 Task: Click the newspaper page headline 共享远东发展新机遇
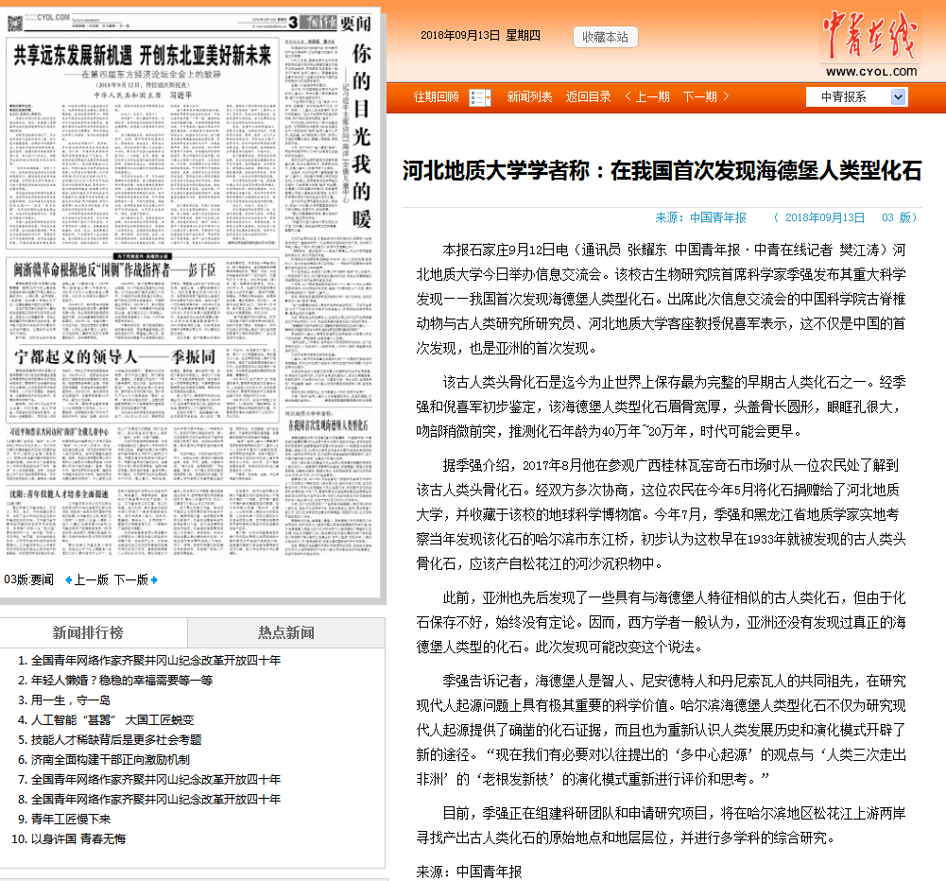pos(142,55)
